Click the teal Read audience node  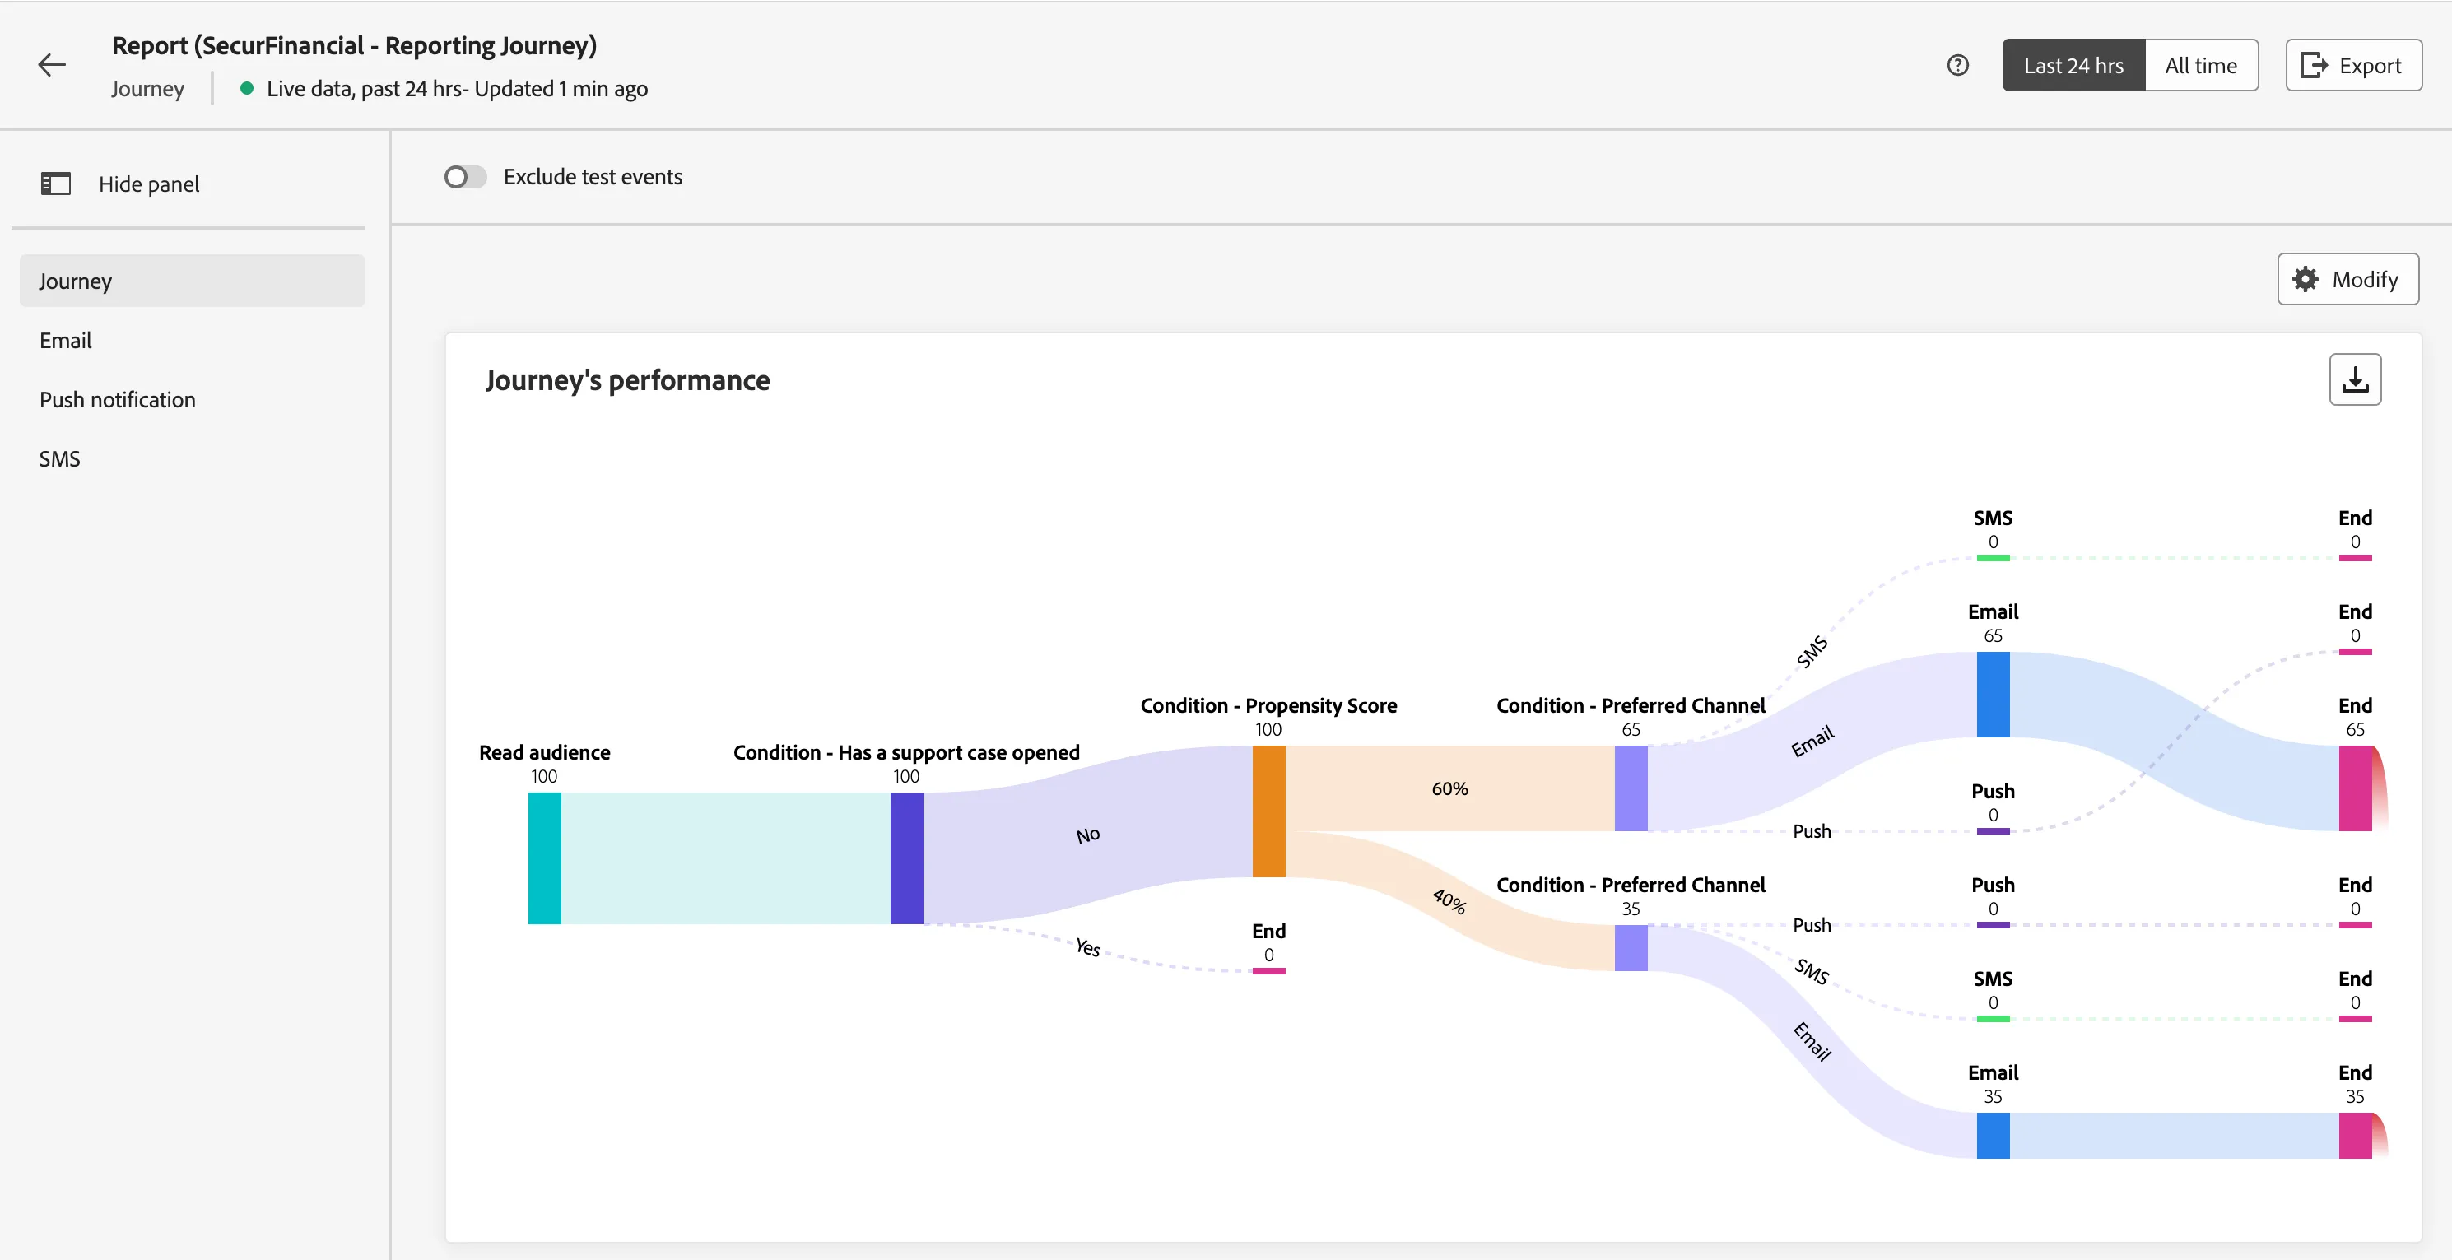pos(544,858)
